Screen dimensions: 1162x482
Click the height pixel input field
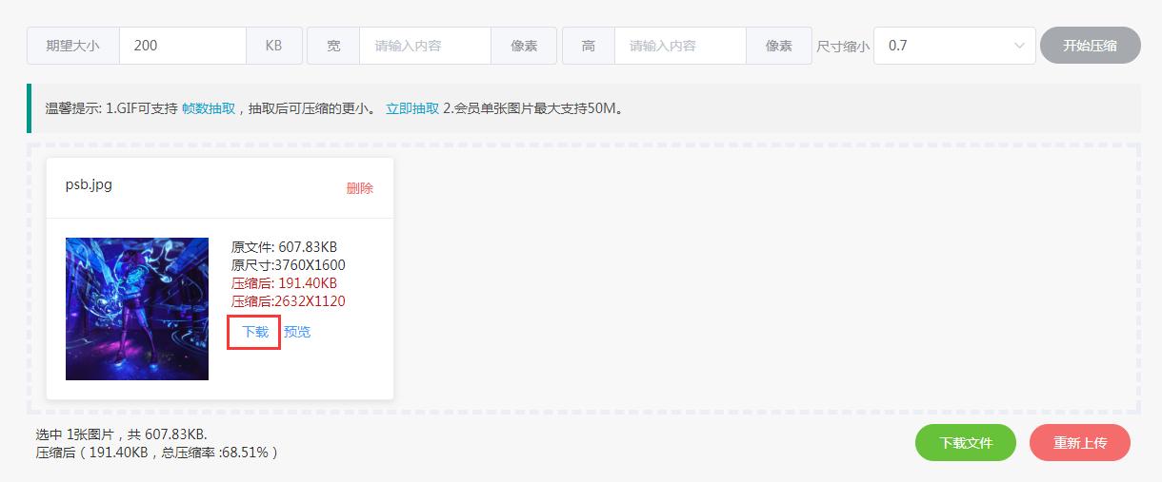click(680, 46)
